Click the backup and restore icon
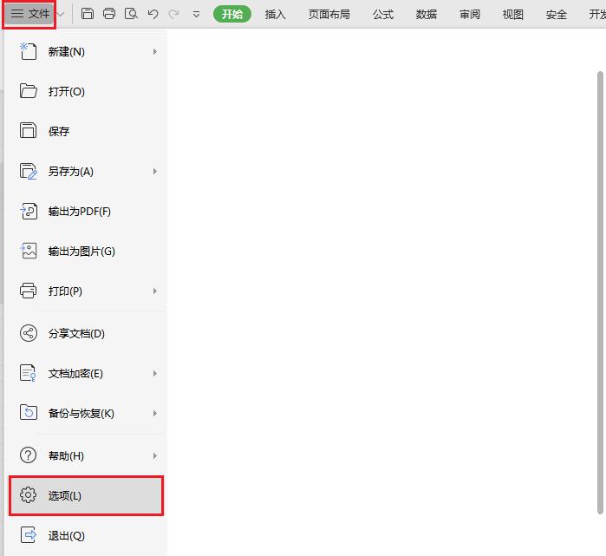 [x=29, y=412]
